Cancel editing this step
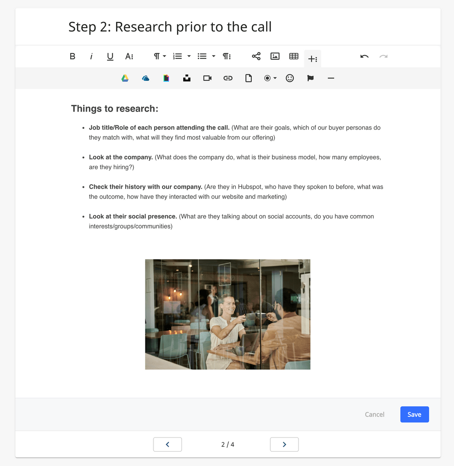The image size is (454, 466). coord(375,414)
